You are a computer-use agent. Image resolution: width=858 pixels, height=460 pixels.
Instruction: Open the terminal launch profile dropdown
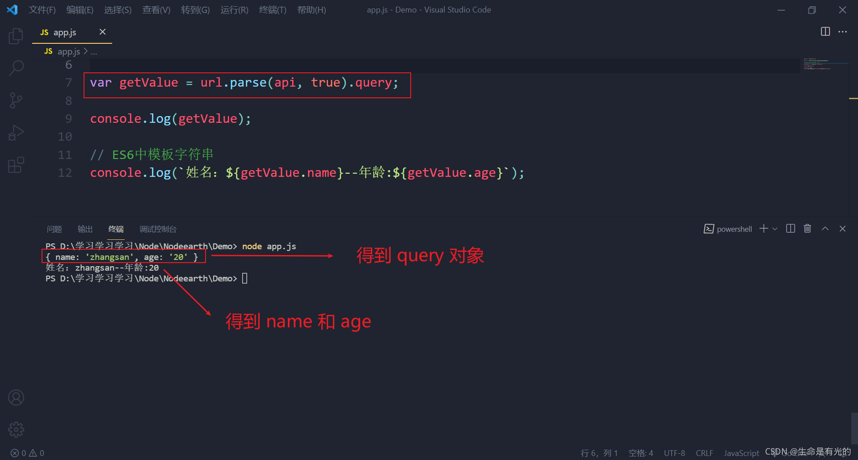(x=775, y=229)
